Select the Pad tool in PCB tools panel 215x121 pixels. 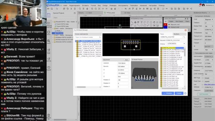pos(135,22)
